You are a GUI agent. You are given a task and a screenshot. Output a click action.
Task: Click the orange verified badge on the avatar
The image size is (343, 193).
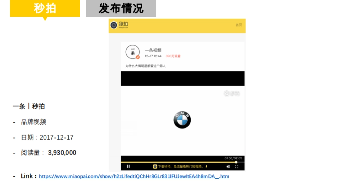[137, 57]
